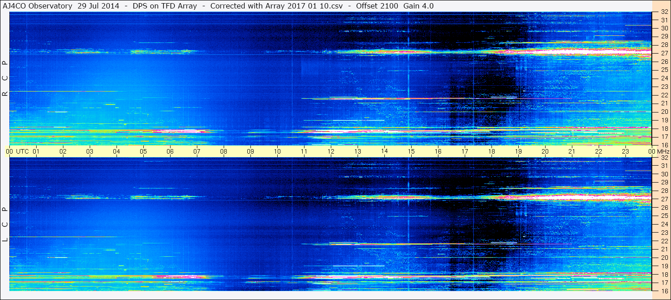
Task: Select hour 16 on UTC time axis
Action: 438,151
